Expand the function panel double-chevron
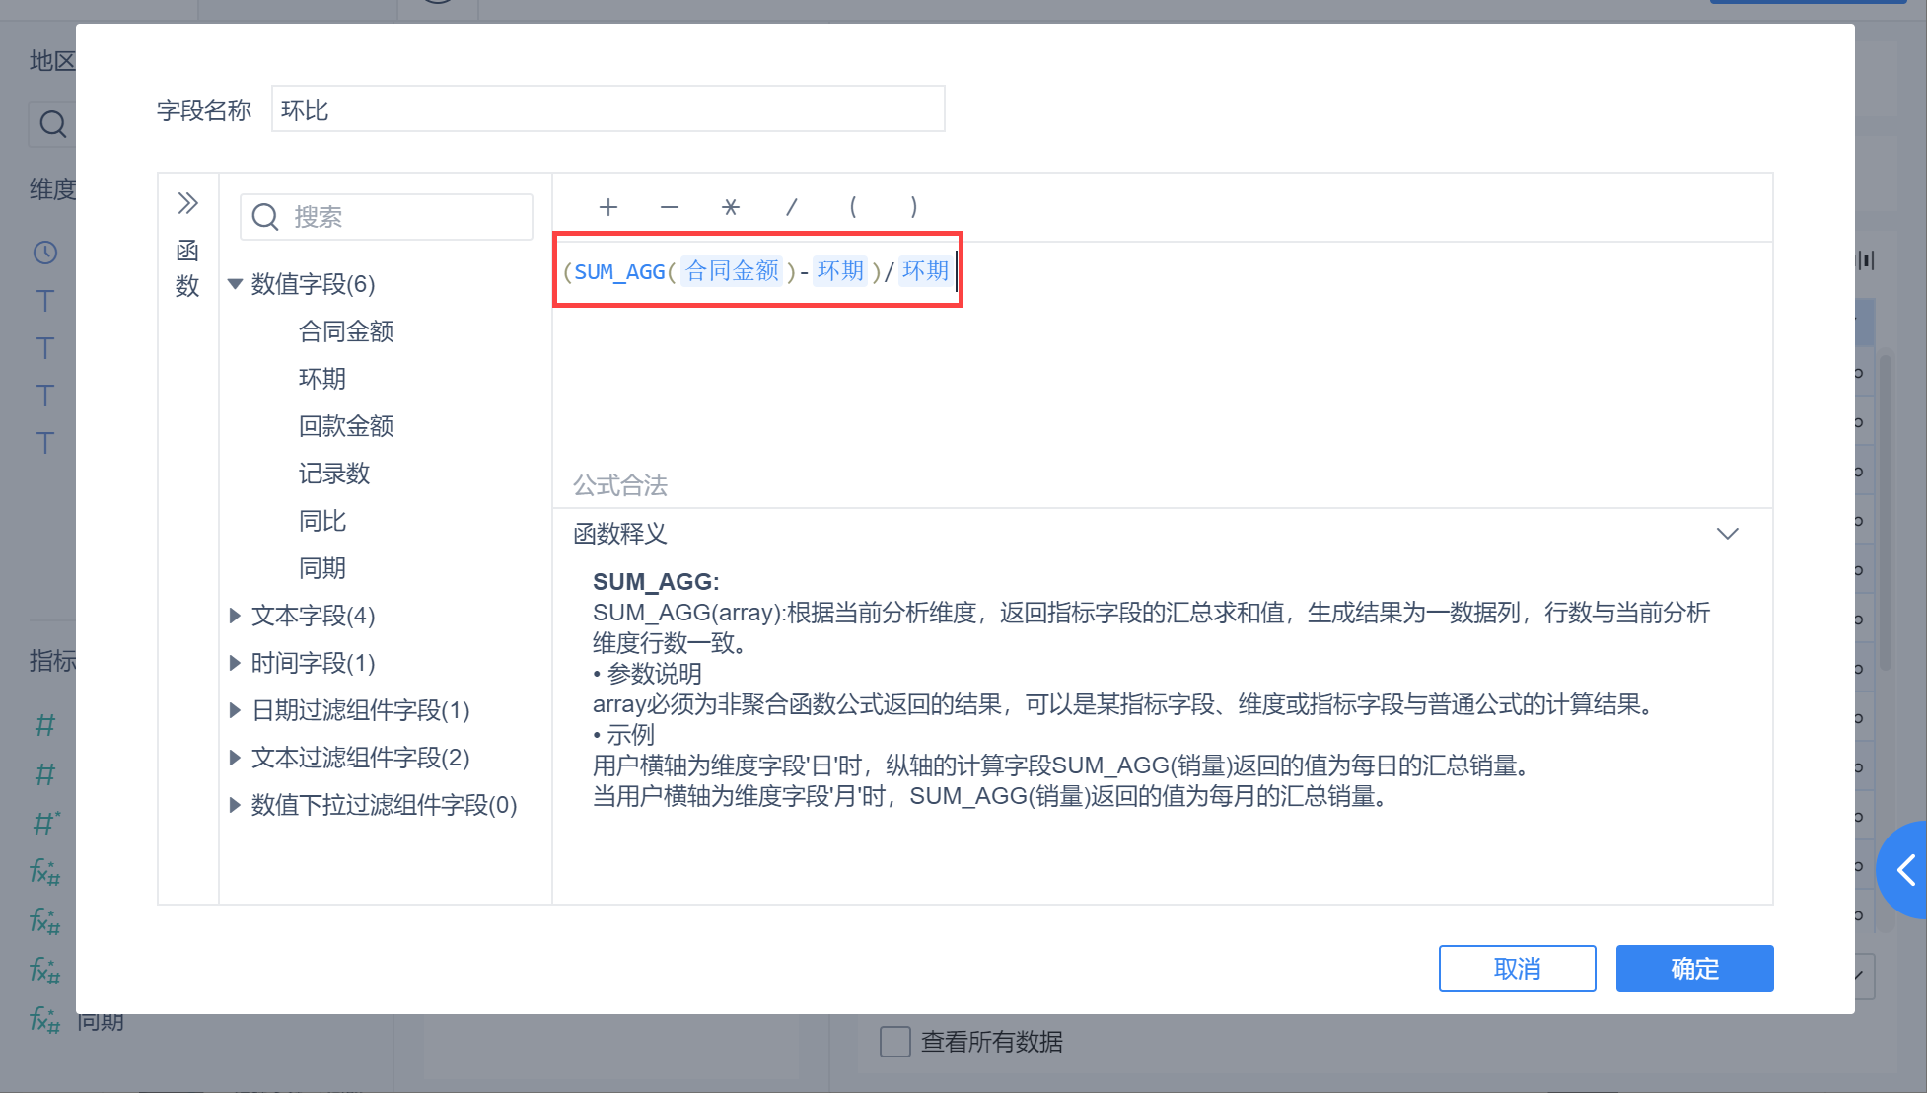The height and width of the screenshot is (1093, 1927). click(187, 203)
